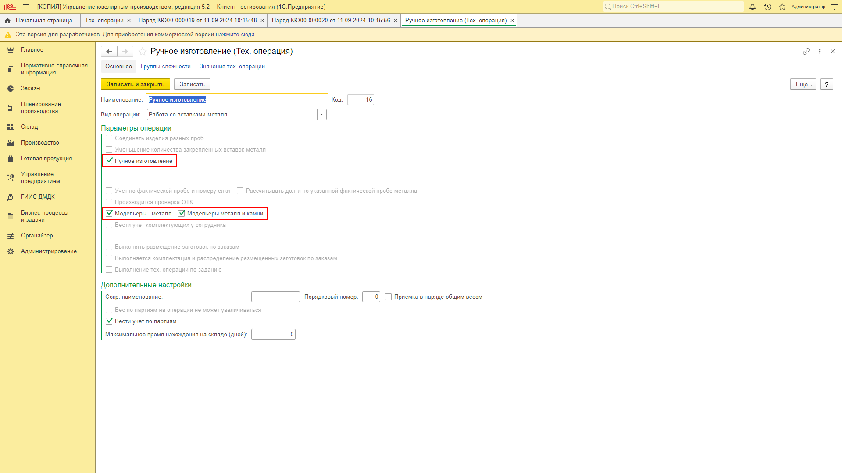
Task: Close the form with the X icon
Action: click(x=833, y=51)
